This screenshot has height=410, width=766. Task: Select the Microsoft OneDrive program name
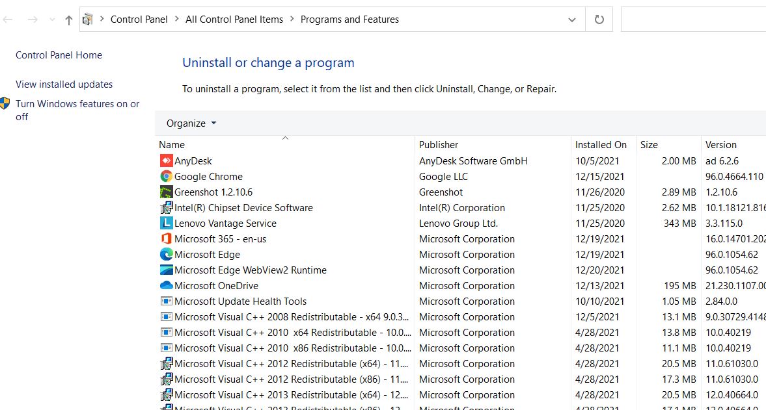216,286
